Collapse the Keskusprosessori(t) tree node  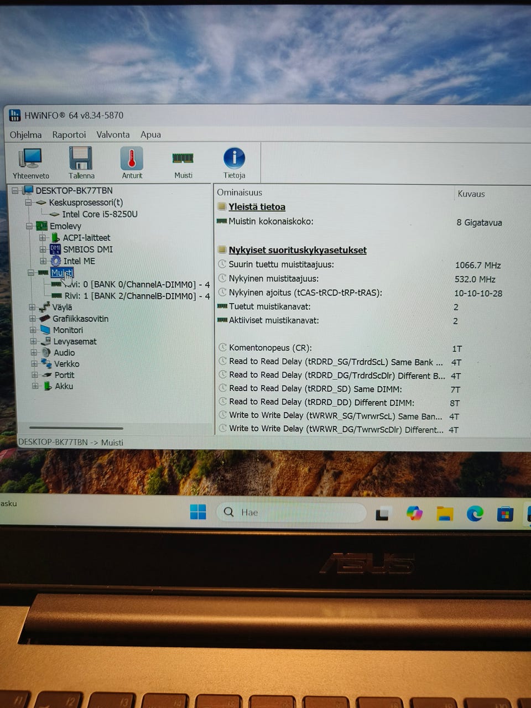point(28,202)
